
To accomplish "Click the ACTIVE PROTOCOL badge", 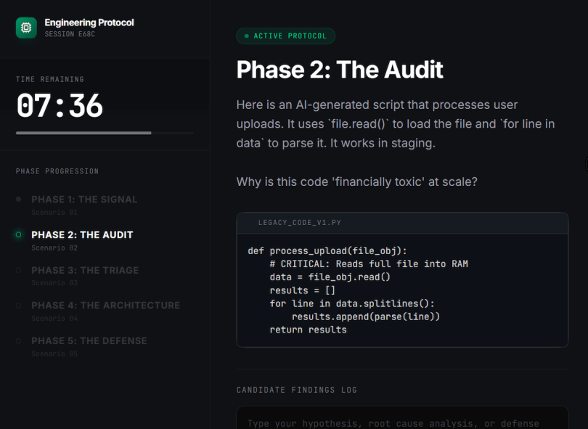I will 285,35.
